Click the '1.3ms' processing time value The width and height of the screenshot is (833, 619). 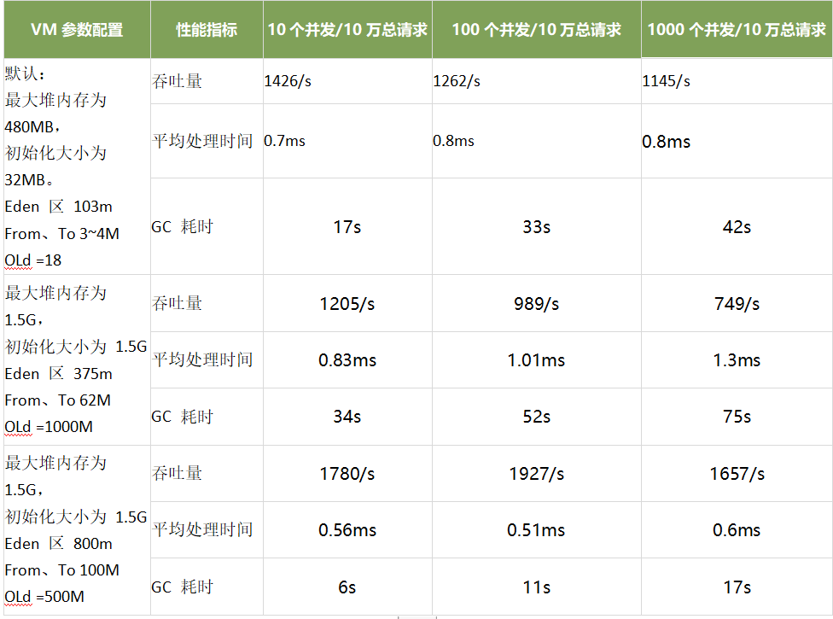pos(737,359)
